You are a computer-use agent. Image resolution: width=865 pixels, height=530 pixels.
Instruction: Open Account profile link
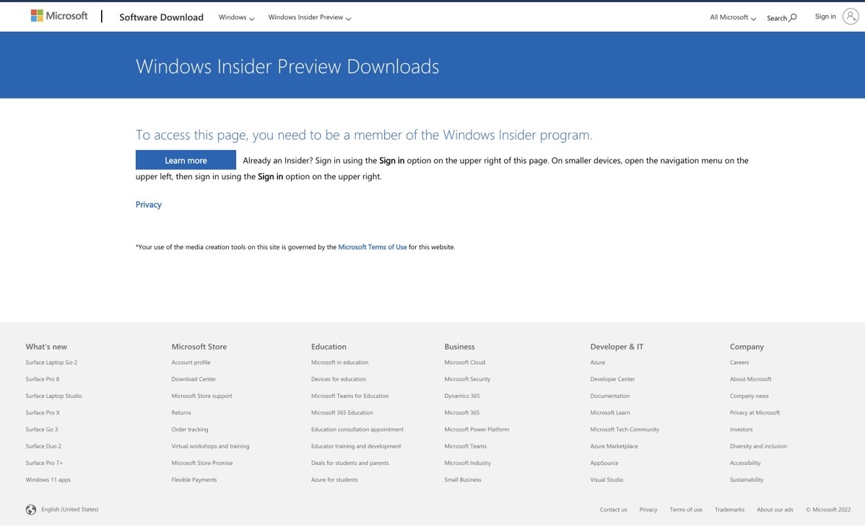tap(191, 362)
